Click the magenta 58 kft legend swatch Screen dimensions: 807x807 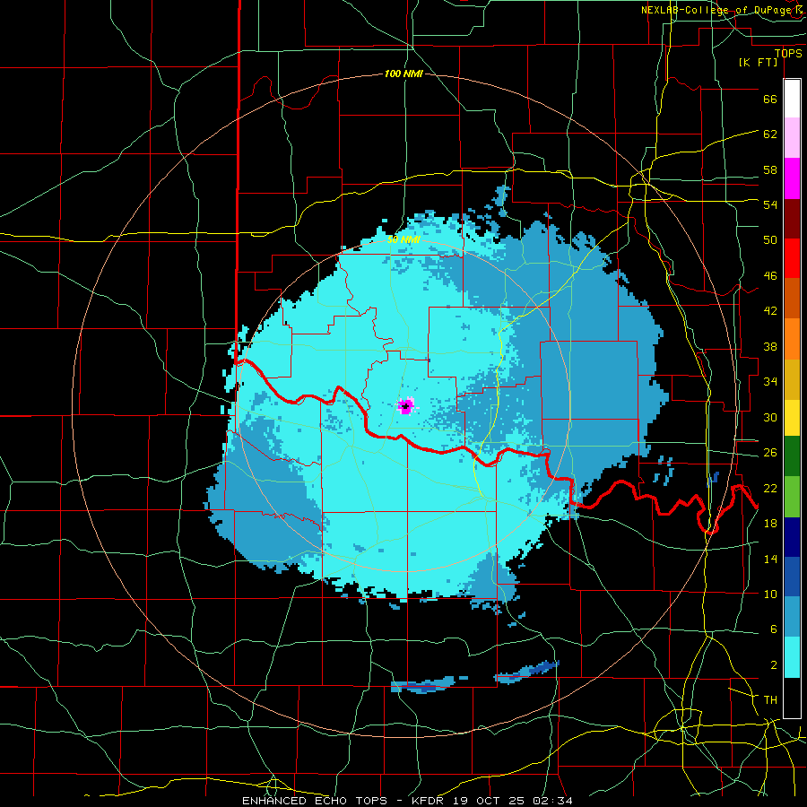click(792, 178)
